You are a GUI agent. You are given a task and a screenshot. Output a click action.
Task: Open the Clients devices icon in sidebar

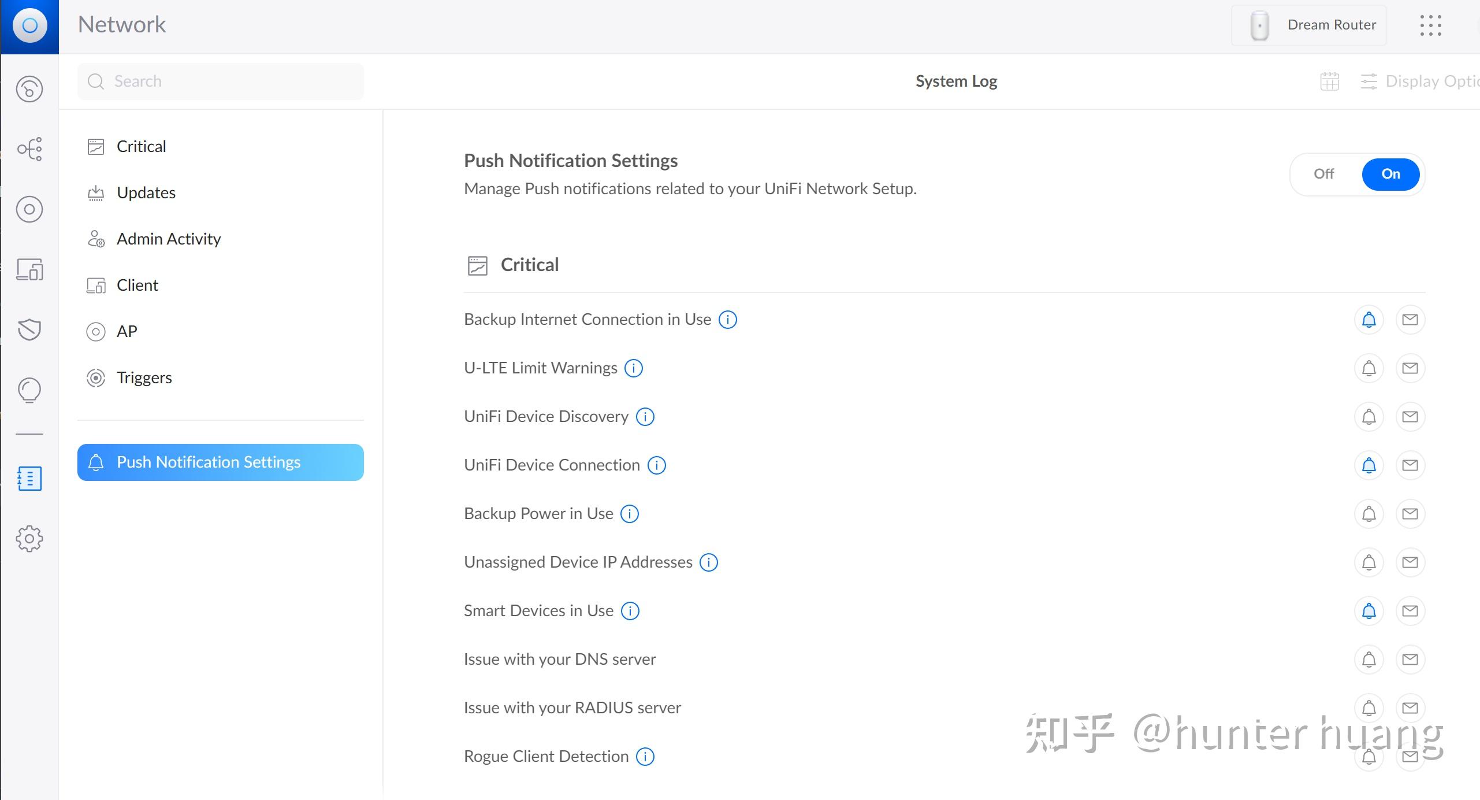[x=29, y=270]
